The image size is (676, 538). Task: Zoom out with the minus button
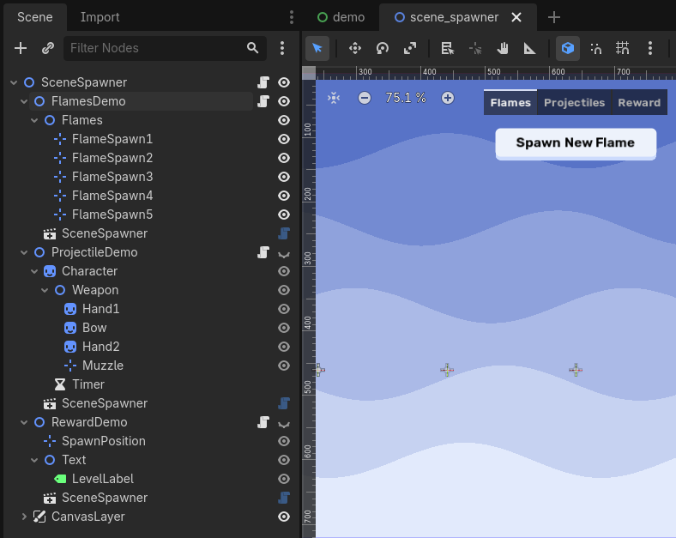coord(365,98)
